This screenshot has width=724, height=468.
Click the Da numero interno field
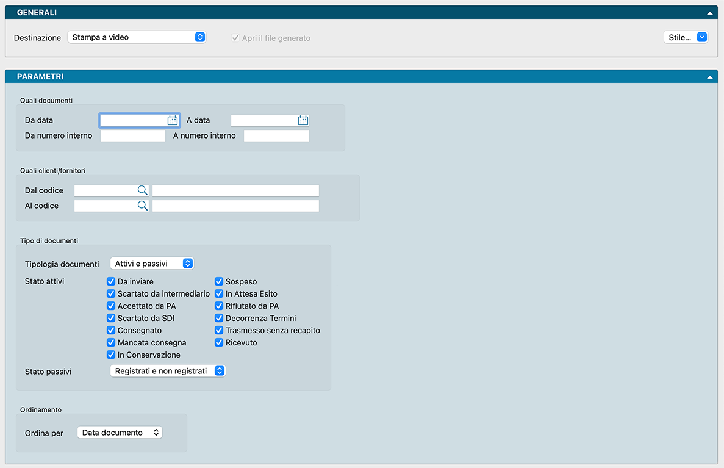[133, 136]
